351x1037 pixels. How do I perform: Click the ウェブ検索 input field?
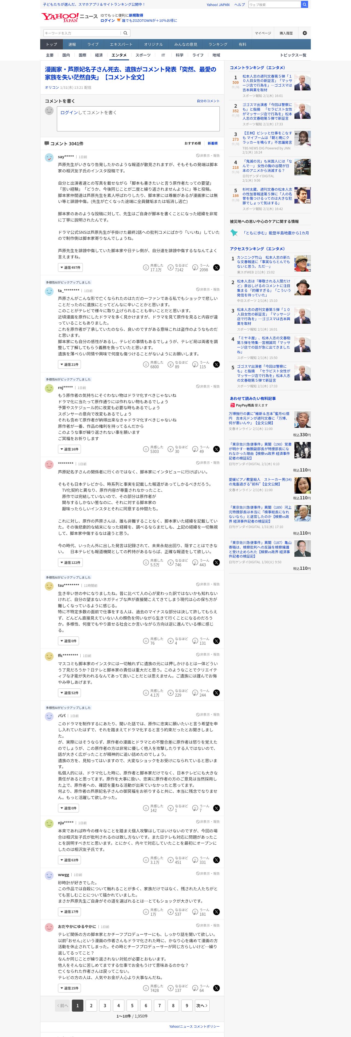(x=274, y=4)
